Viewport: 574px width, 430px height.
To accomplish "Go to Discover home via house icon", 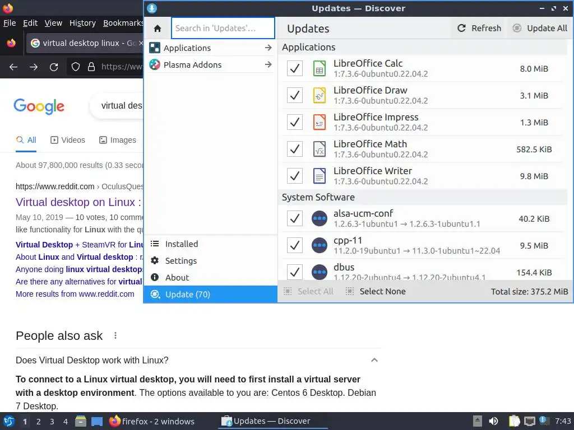I will pos(158,29).
